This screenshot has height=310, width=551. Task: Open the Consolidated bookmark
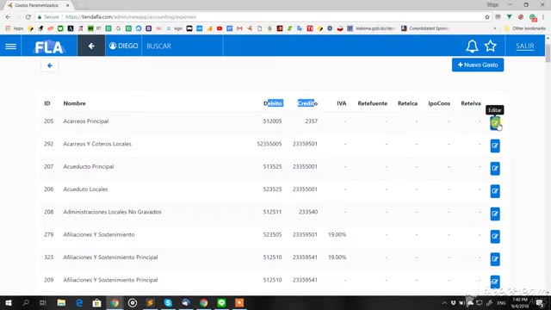(x=425, y=28)
